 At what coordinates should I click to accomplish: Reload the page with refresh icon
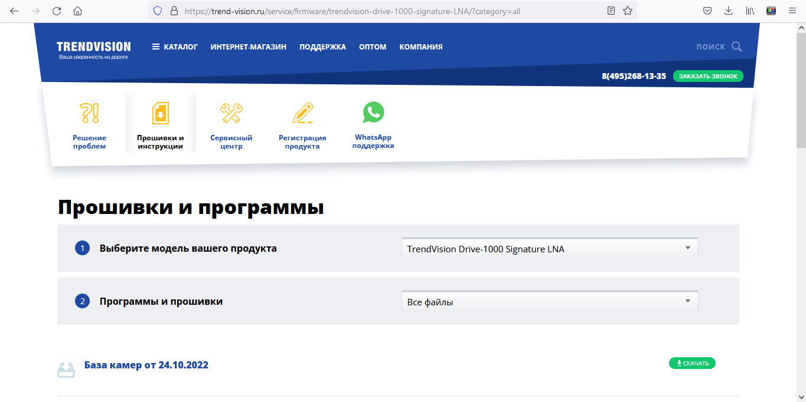coord(57,11)
